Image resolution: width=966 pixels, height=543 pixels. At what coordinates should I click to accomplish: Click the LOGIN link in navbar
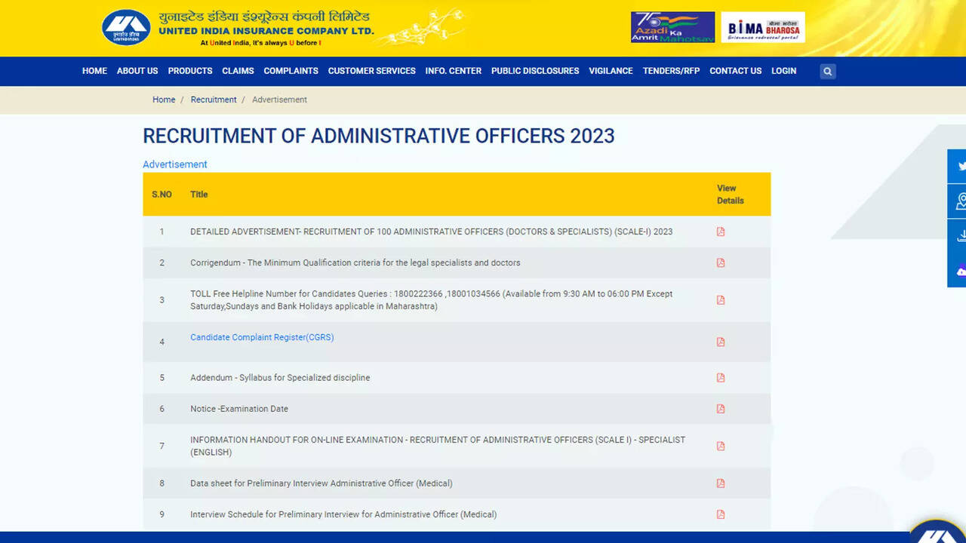click(x=783, y=71)
